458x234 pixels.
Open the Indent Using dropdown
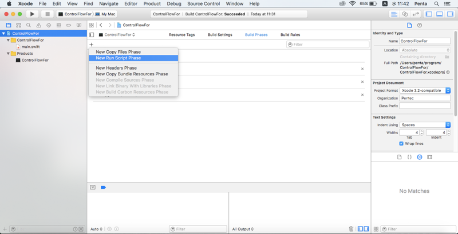pyautogui.click(x=425, y=125)
